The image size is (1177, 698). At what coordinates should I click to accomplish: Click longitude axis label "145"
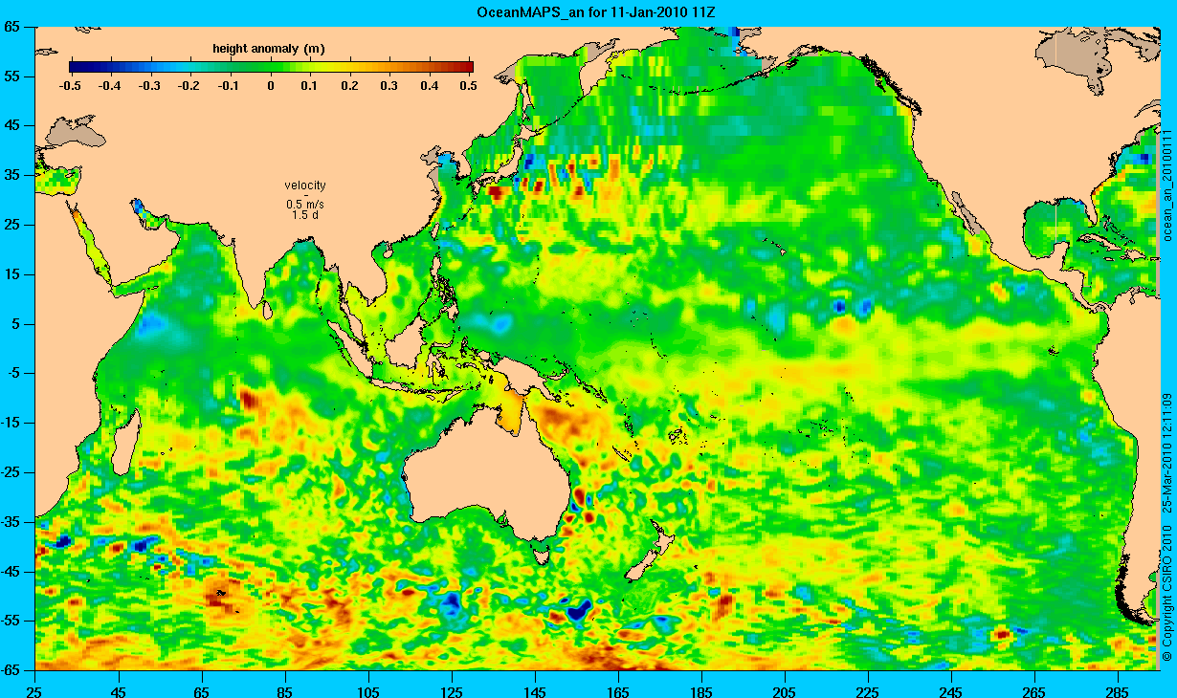[535, 690]
